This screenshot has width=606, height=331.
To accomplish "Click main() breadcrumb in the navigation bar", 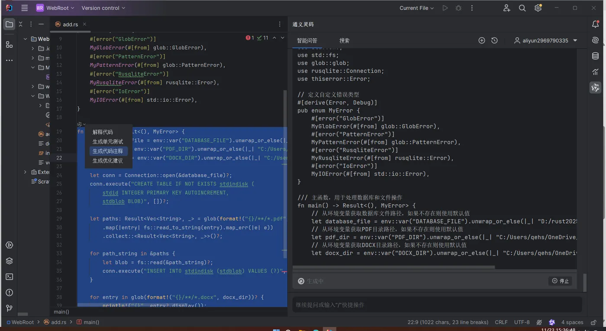I will (x=88, y=322).
